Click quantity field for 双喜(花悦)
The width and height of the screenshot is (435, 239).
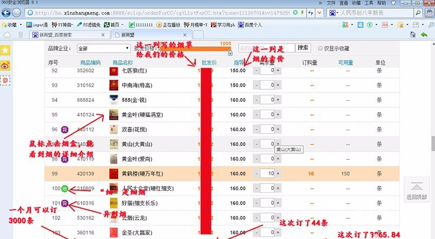(x=268, y=130)
